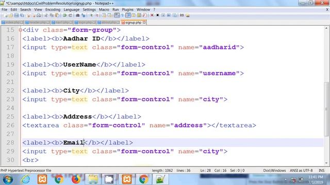
Task: Switch to the login.php tab
Action: tap(85, 23)
